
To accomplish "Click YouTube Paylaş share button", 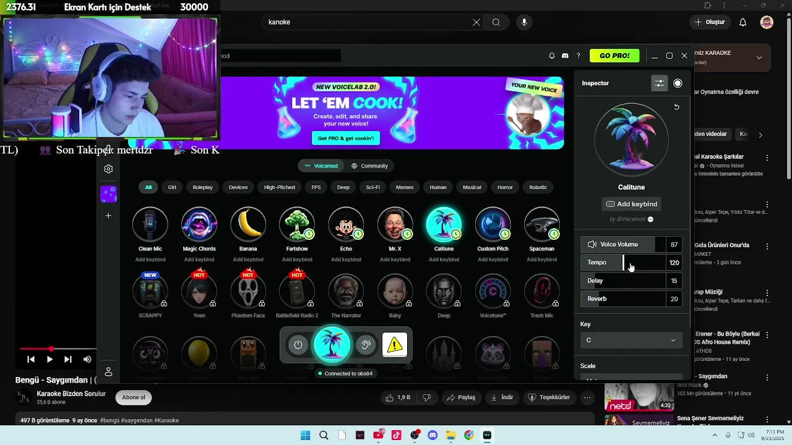I will [x=461, y=397].
